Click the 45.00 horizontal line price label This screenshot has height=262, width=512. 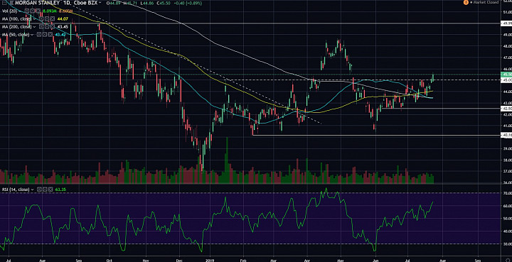(506, 80)
